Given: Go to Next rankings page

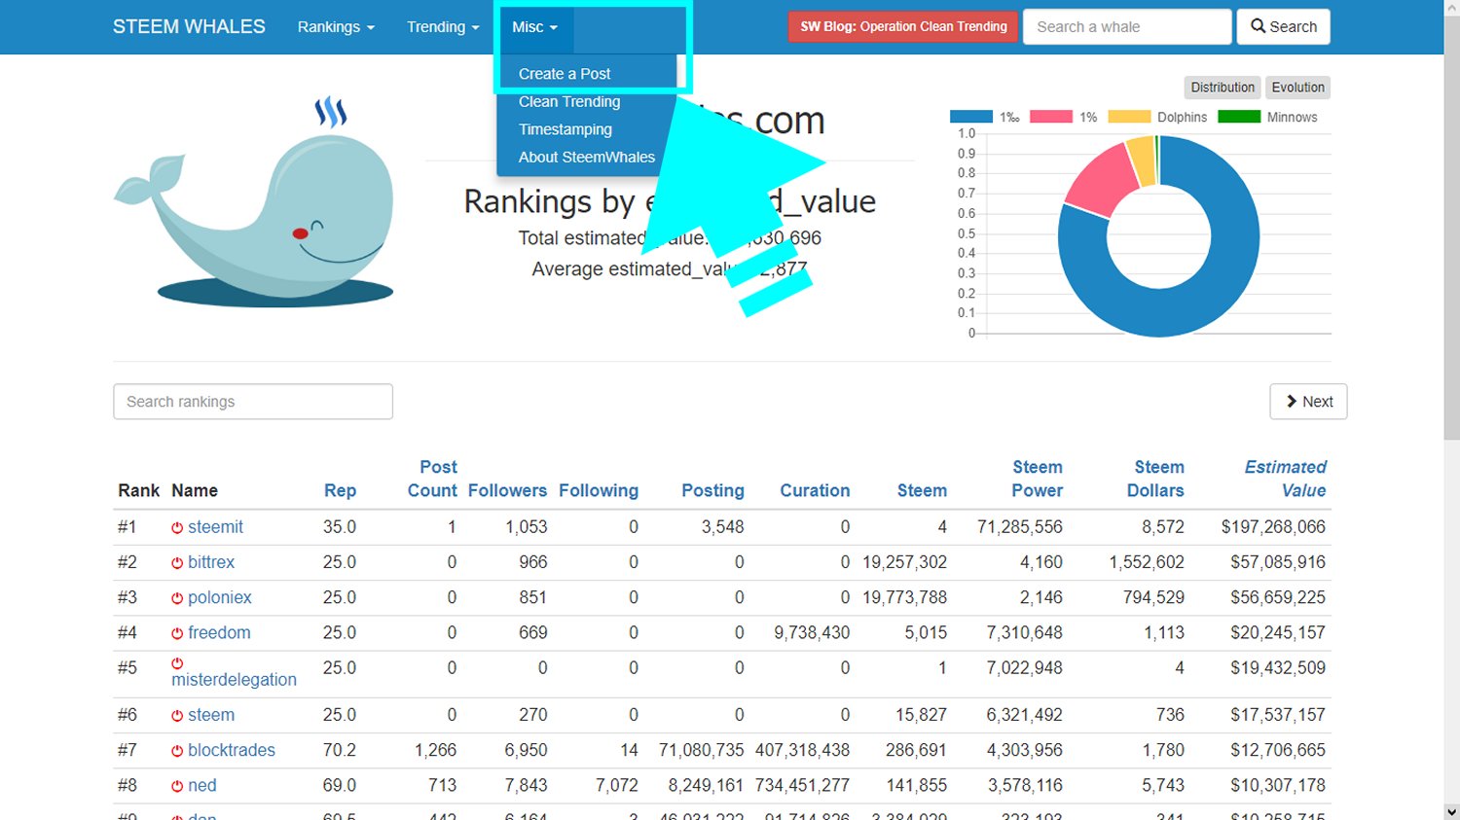Looking at the screenshot, I should click(1308, 402).
